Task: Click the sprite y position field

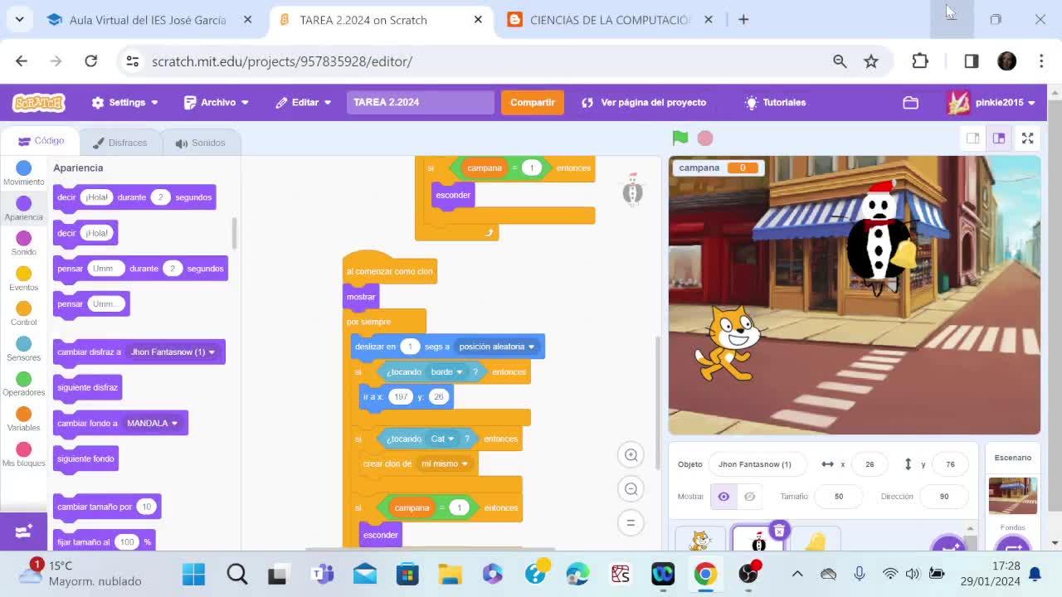Action: [950, 464]
